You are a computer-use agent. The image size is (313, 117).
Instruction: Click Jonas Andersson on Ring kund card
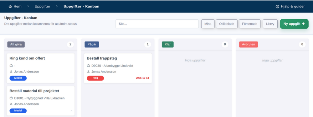click(x=26, y=72)
